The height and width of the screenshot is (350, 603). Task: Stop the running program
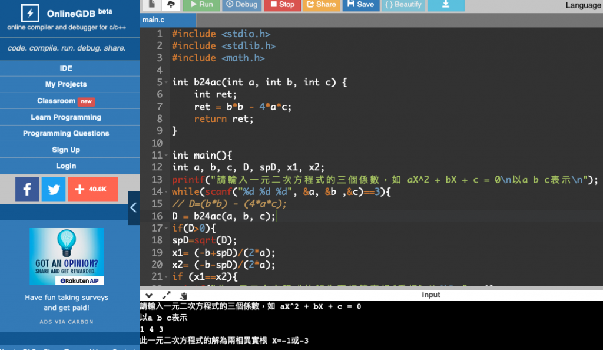coord(282,5)
